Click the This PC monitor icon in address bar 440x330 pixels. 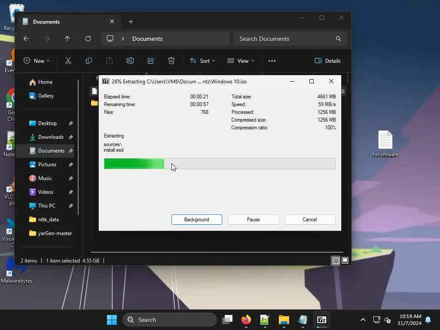(110, 38)
